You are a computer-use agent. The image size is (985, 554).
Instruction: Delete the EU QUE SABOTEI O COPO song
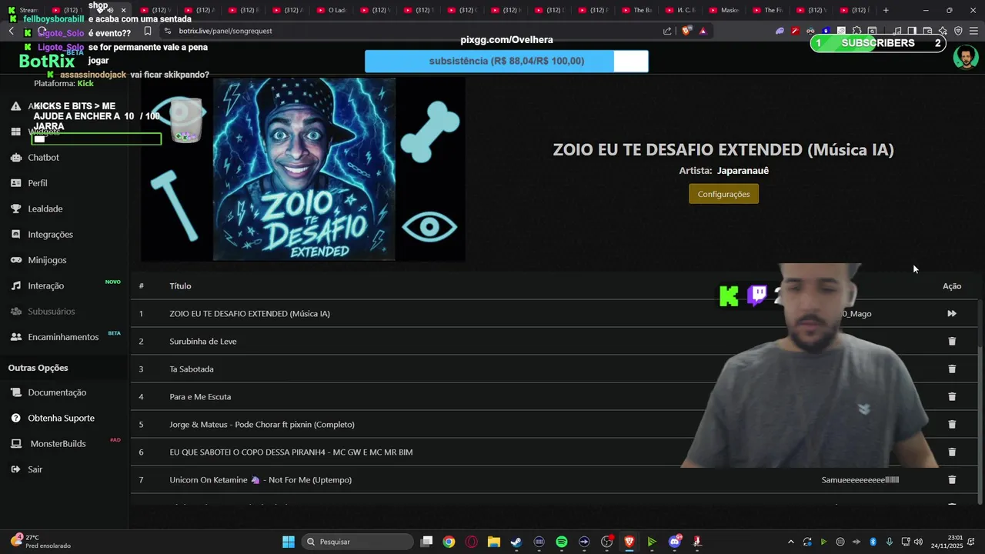(952, 452)
